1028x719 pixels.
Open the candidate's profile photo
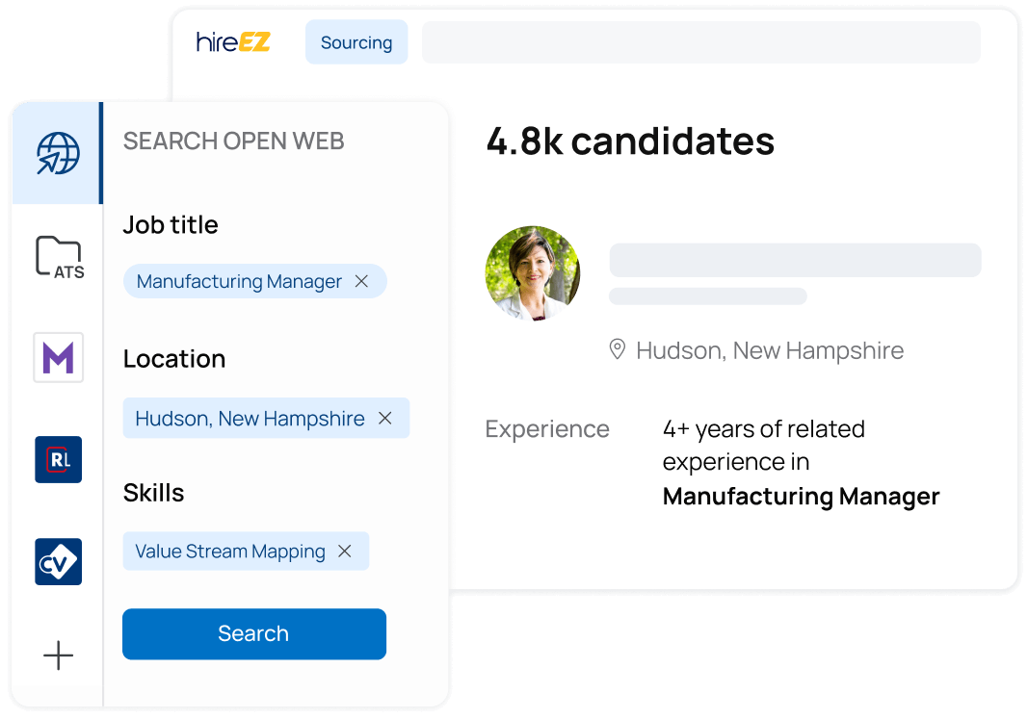point(532,273)
